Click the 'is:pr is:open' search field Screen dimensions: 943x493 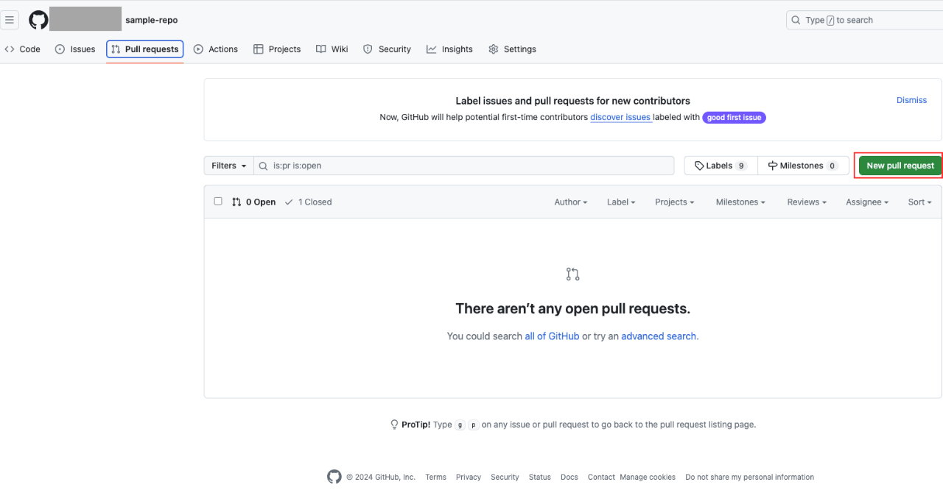tap(464, 166)
